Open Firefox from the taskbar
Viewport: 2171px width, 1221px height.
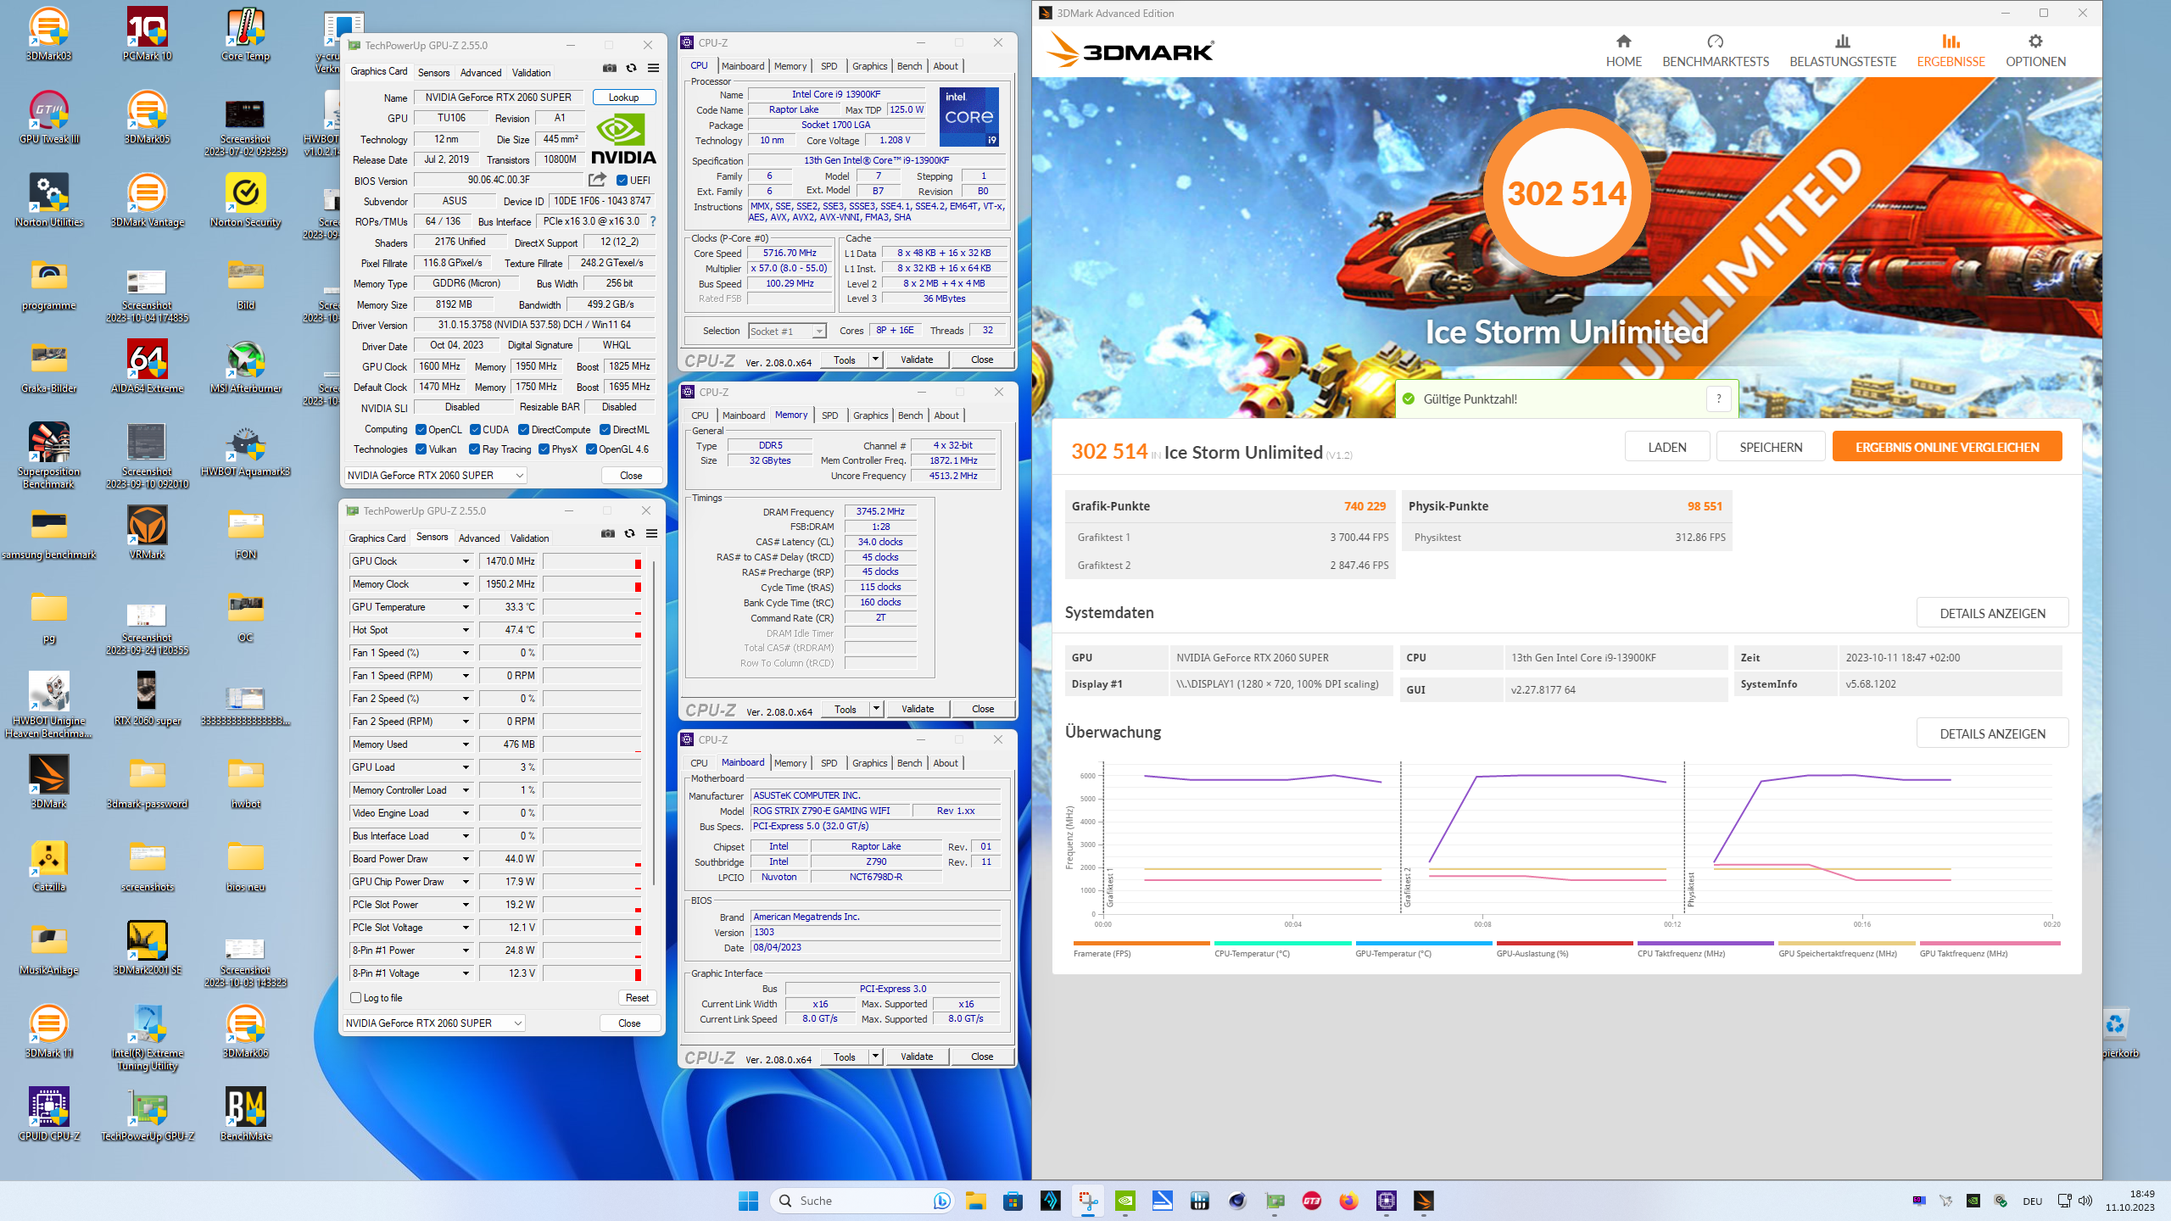click(1348, 1201)
